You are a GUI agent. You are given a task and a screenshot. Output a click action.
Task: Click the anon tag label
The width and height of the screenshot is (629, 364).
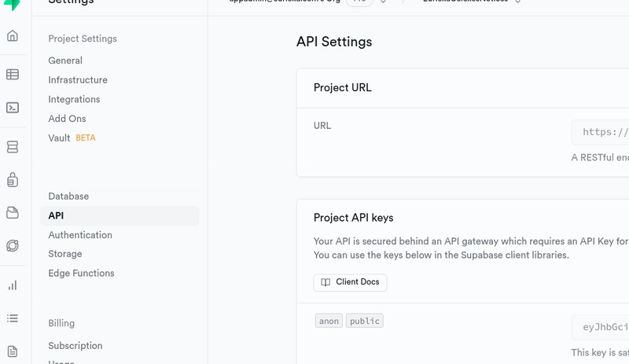coord(329,321)
